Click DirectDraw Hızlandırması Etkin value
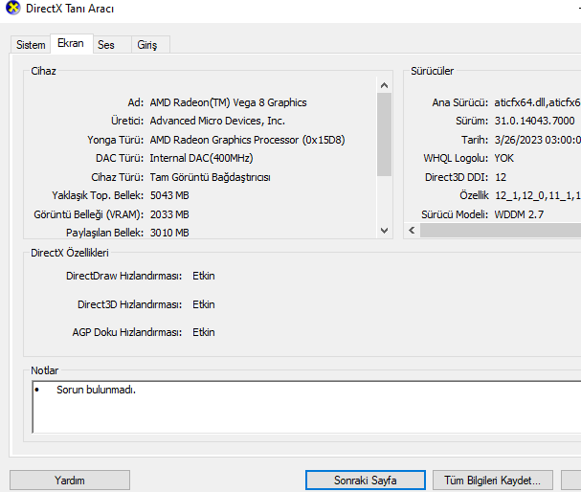The height and width of the screenshot is (492, 581). pyautogui.click(x=204, y=276)
